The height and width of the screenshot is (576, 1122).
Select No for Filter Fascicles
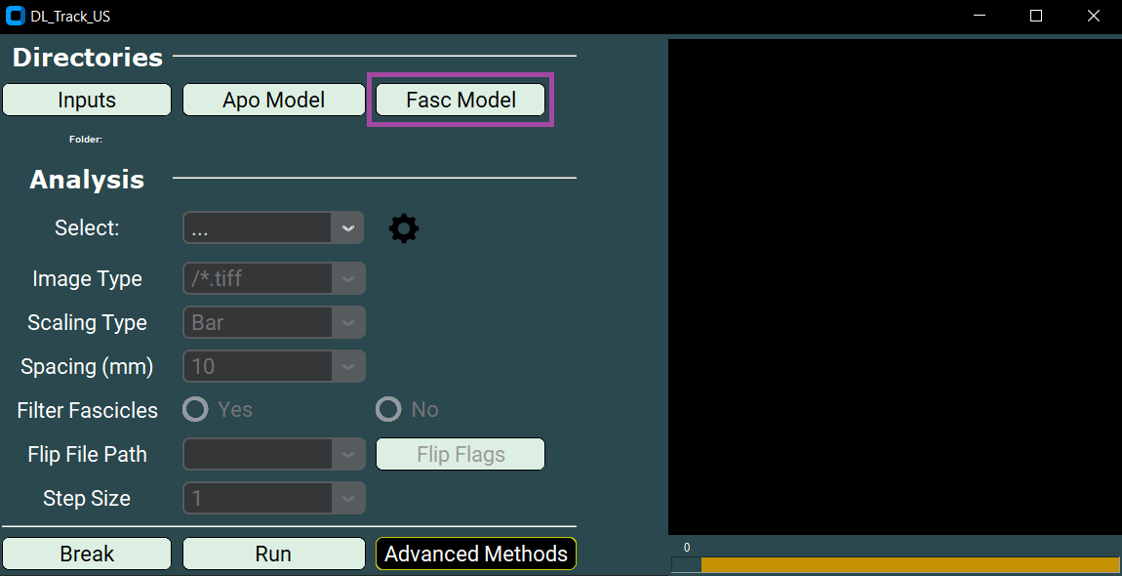click(388, 409)
